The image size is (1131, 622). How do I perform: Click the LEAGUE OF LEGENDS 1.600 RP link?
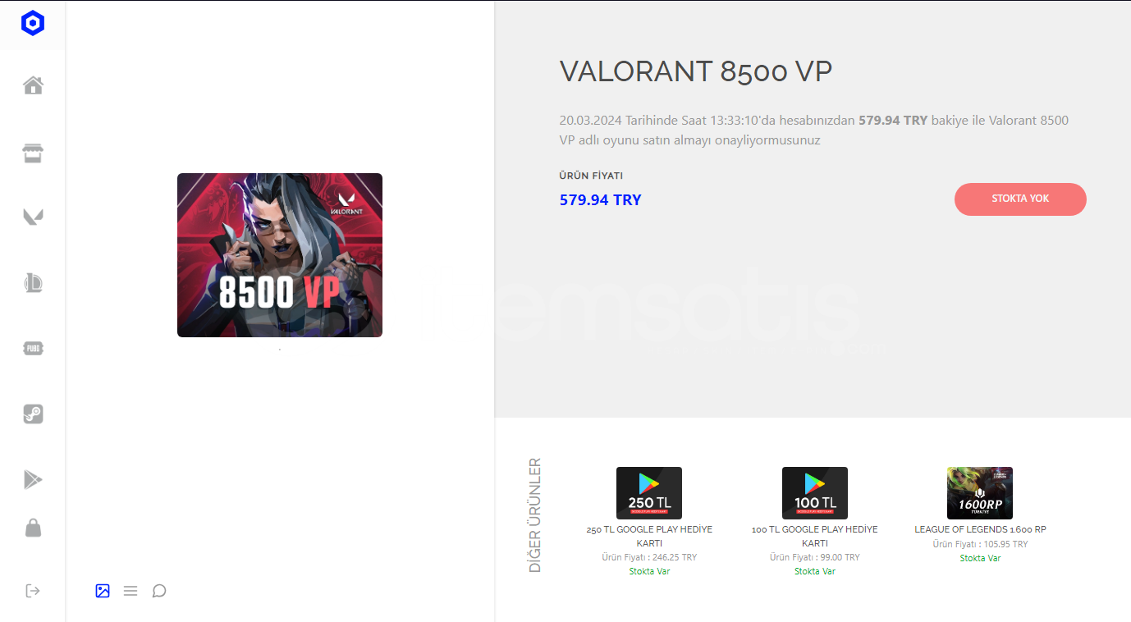[980, 529]
